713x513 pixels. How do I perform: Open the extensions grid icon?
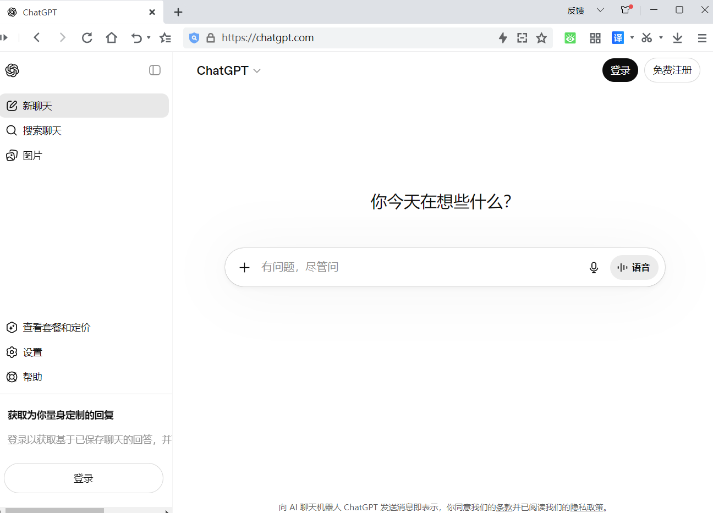(595, 37)
